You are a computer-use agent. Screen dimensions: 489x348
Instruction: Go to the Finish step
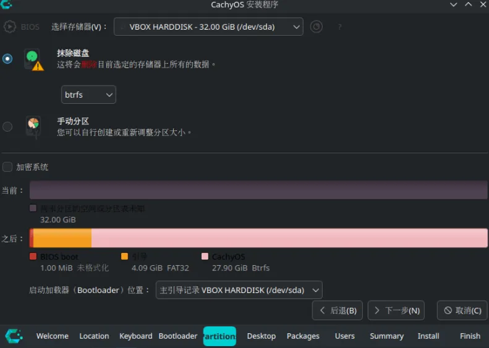pyautogui.click(x=470, y=336)
